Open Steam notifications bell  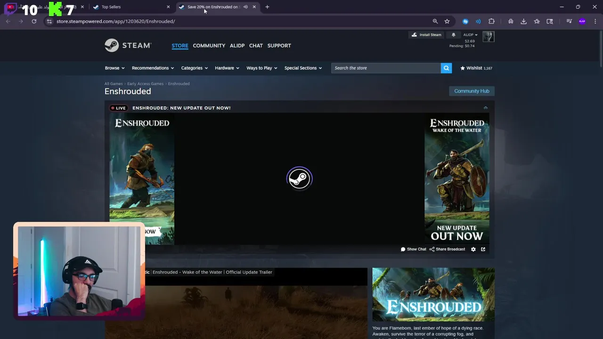[454, 35]
